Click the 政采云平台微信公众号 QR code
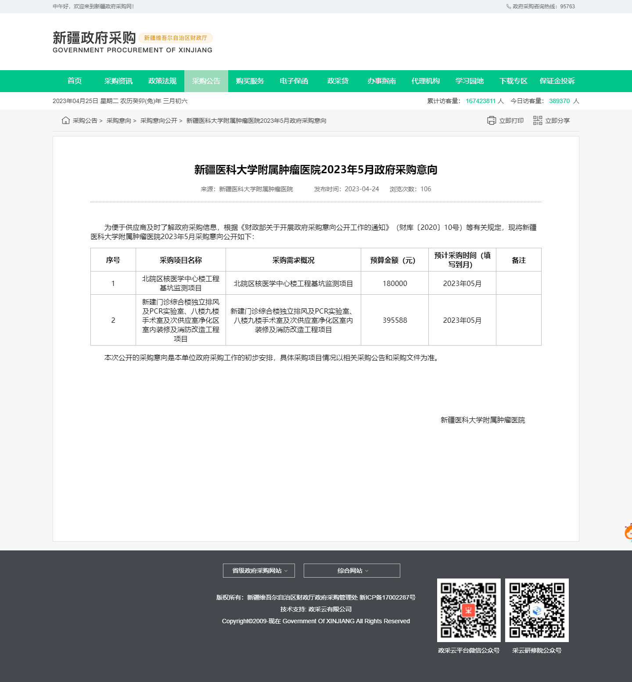The height and width of the screenshot is (682, 632). 469,610
